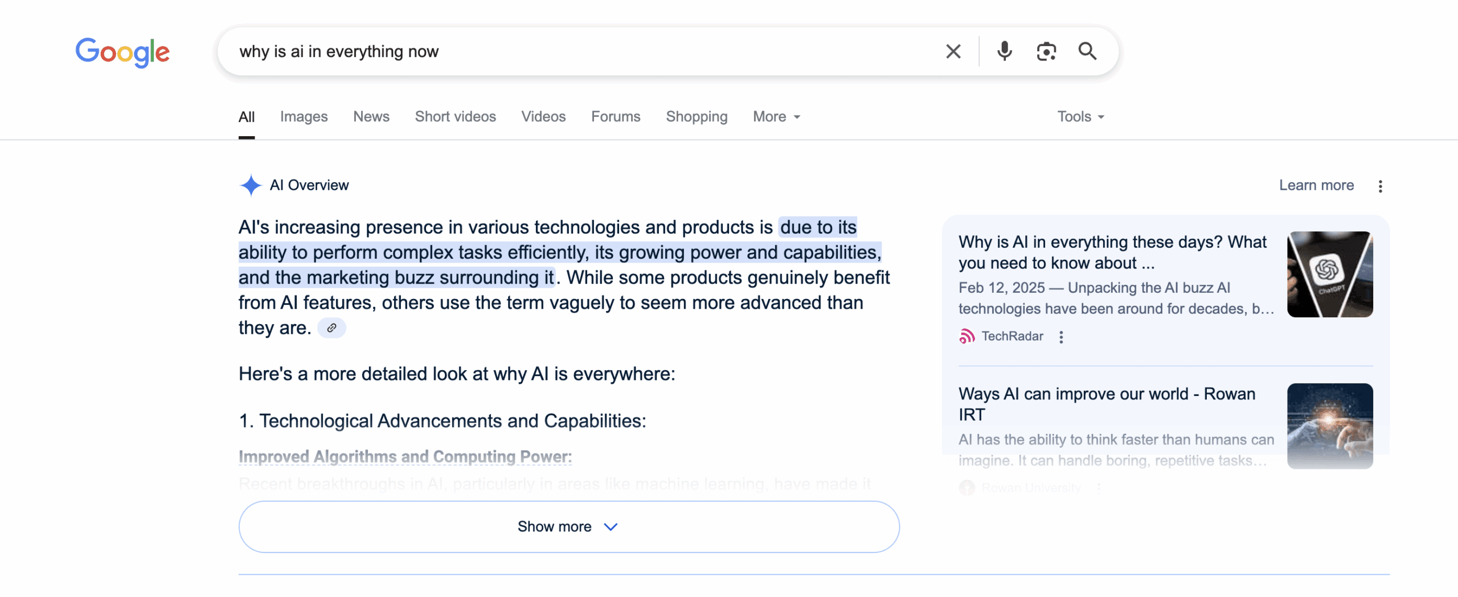Screen dimensions: 1458x597
Task: Switch to the Images tab
Action: point(304,117)
